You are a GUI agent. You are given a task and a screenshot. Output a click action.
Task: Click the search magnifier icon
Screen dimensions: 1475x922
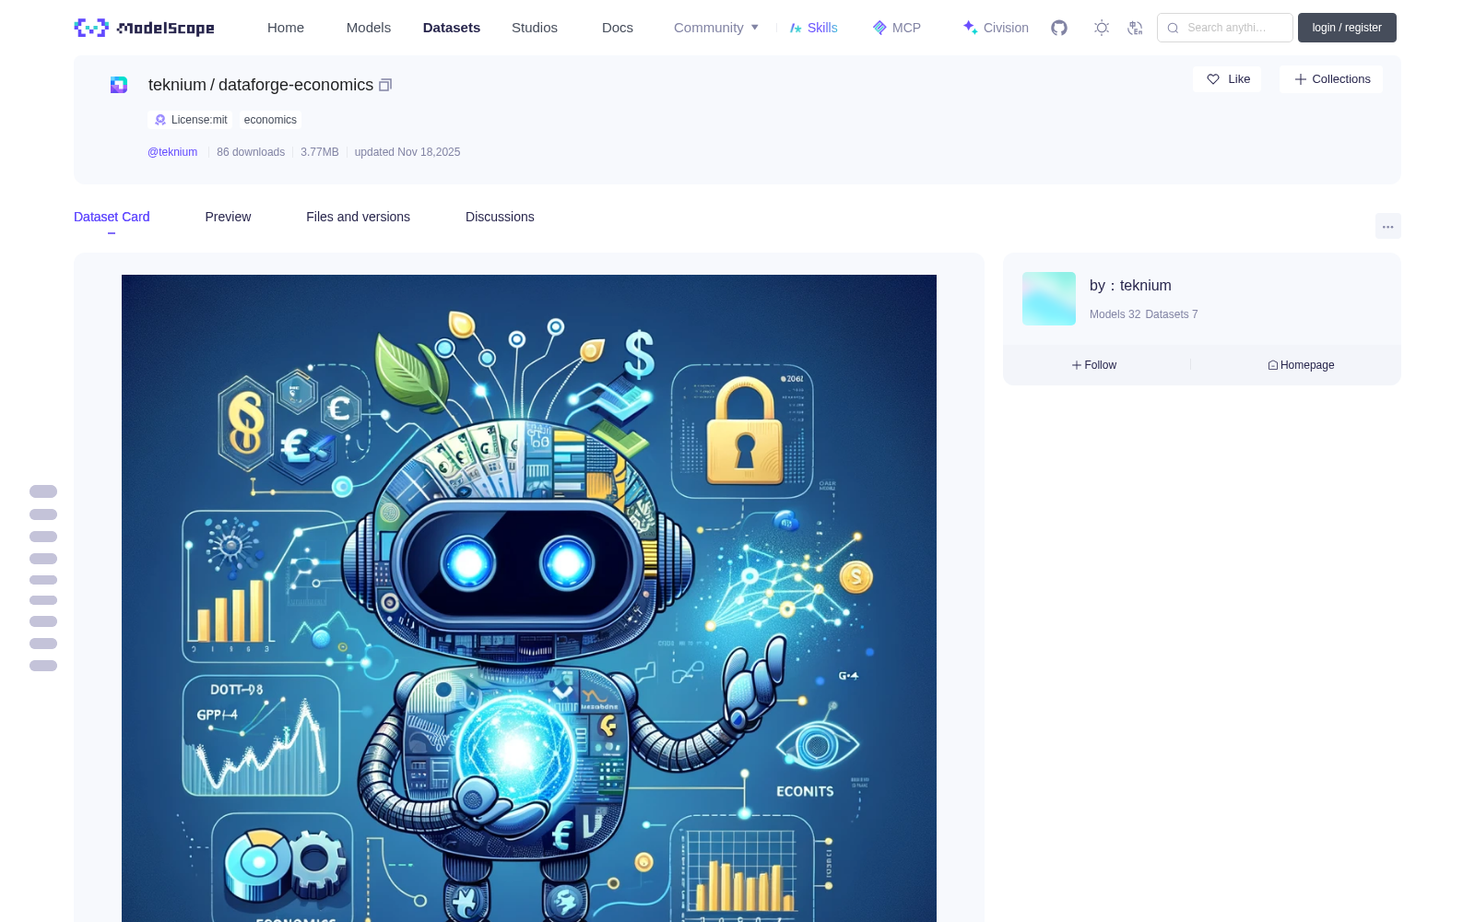(x=1173, y=28)
